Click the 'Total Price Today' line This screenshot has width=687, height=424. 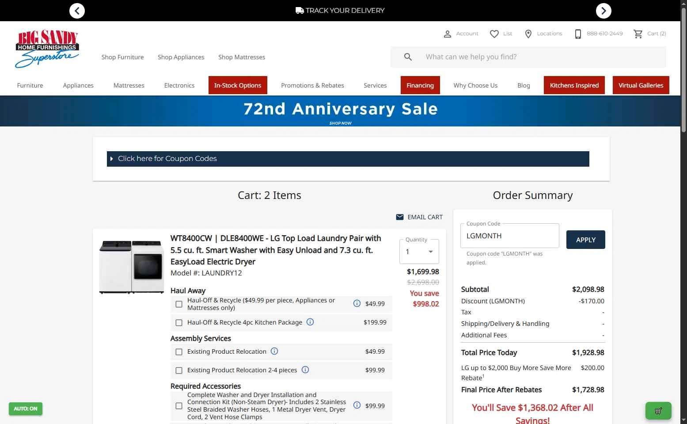click(x=533, y=352)
